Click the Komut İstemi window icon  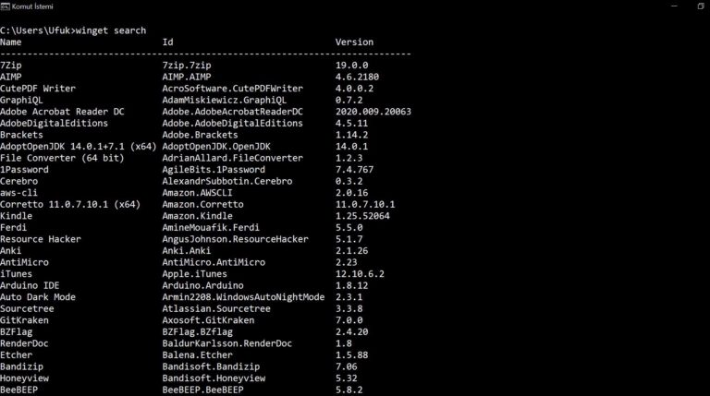click(x=5, y=6)
